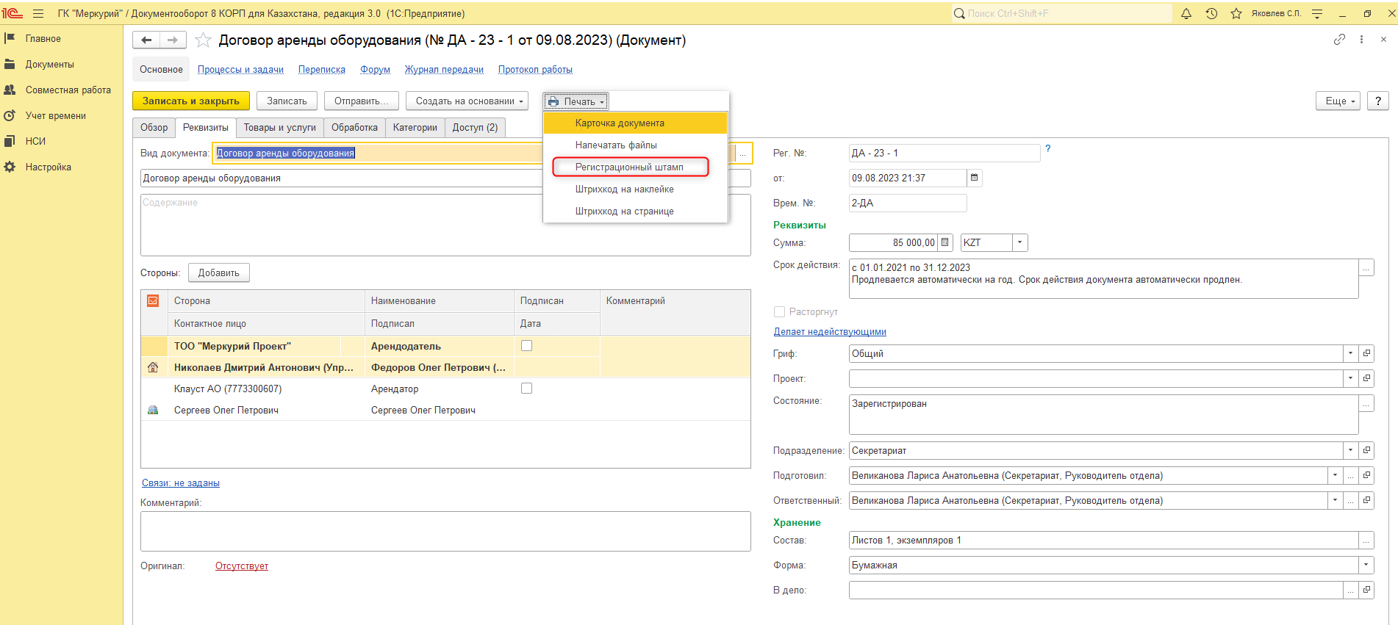The height and width of the screenshot is (625, 1398).
Task: Click into the Комментарий text field
Action: pos(445,531)
